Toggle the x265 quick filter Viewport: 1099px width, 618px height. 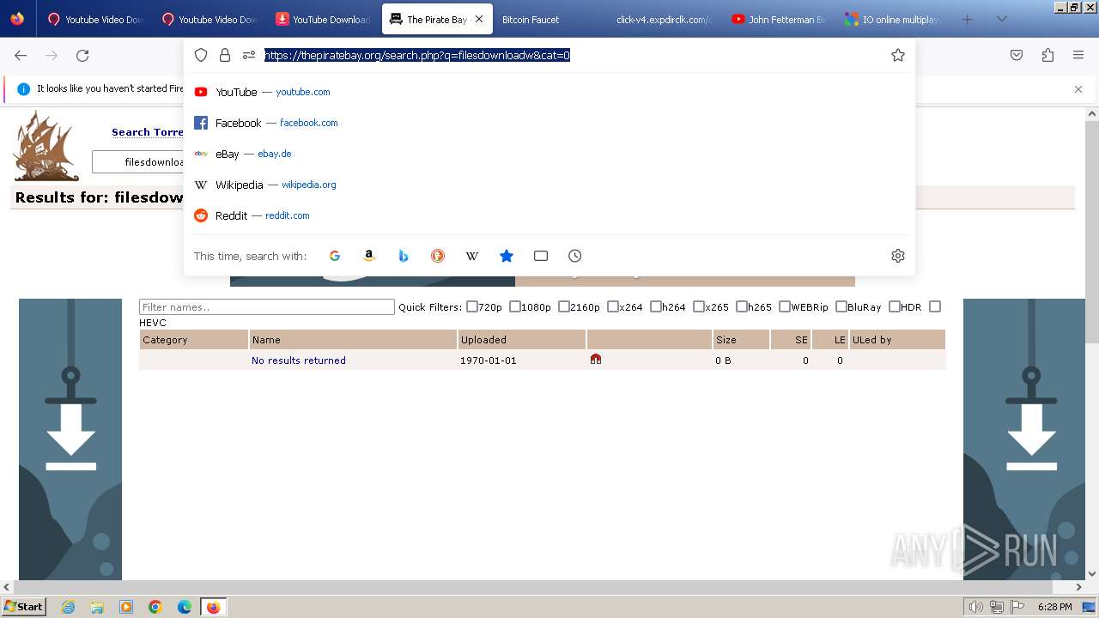coord(699,306)
